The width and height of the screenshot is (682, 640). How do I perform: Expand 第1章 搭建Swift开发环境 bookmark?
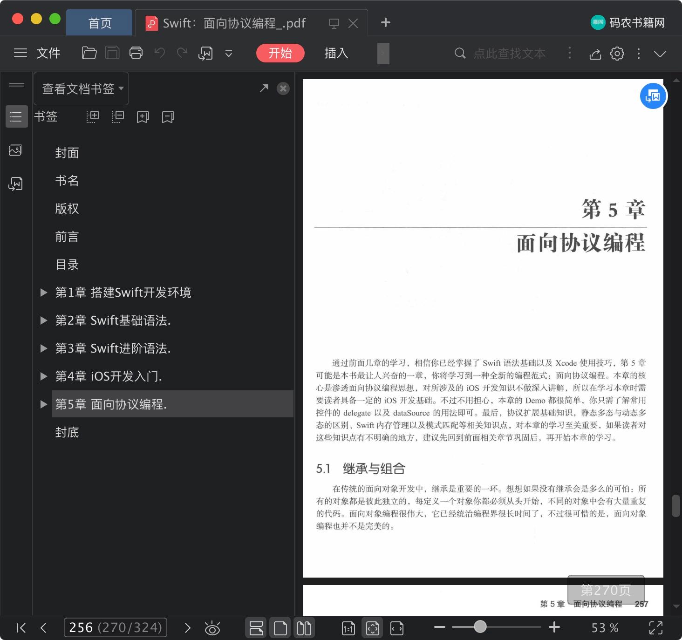(44, 293)
